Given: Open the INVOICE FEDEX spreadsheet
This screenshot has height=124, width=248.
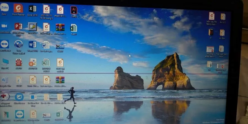Looking at the screenshot, I should (x=46, y=63).
